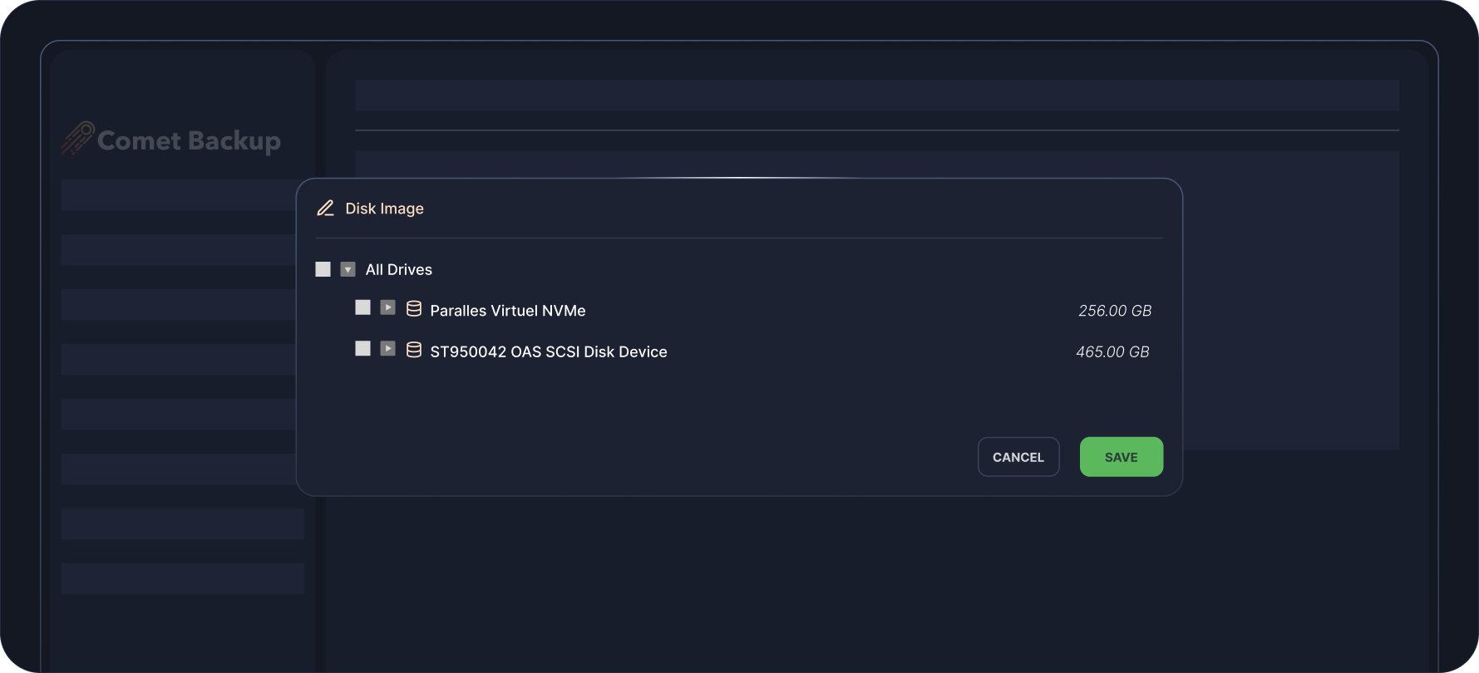Viewport: 1479px width, 673px height.
Task: Click the Disk Image dialog title
Action: (x=384, y=209)
